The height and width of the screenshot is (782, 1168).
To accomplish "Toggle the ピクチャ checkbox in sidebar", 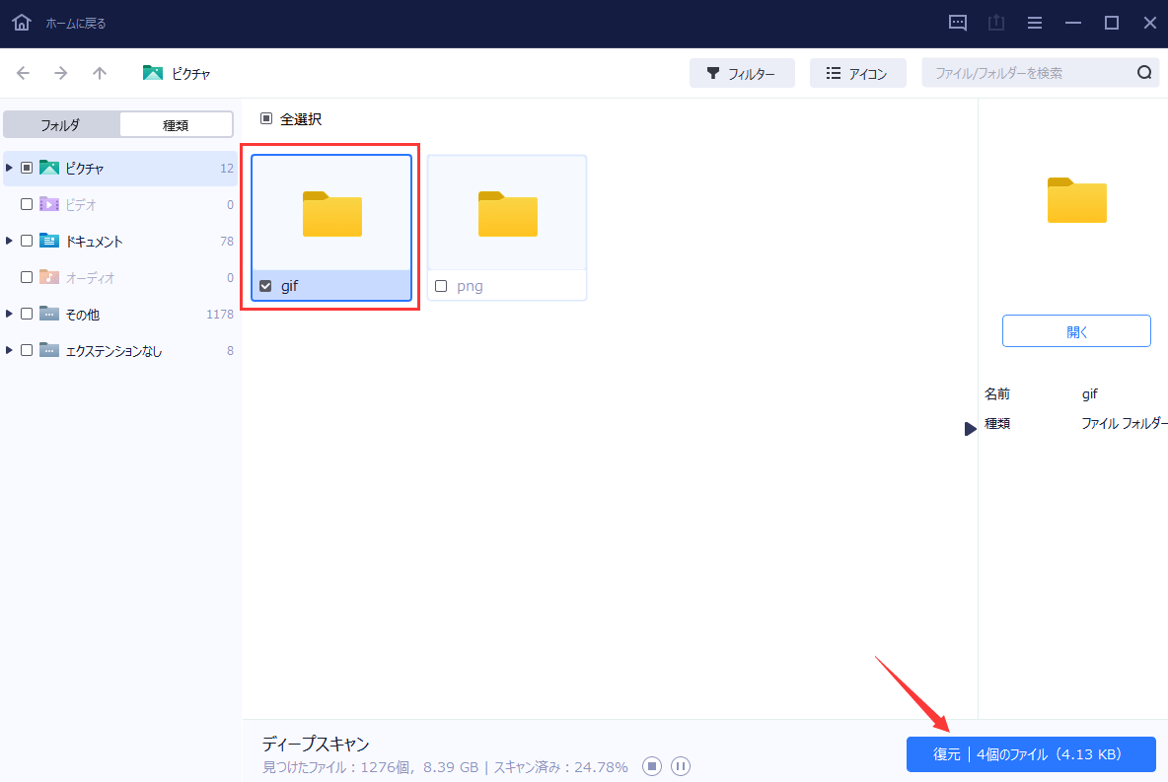I will 26,168.
